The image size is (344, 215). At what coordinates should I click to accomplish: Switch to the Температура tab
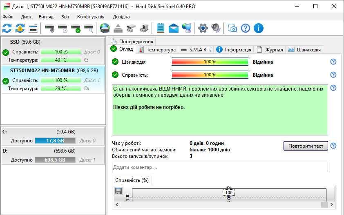coord(158,50)
